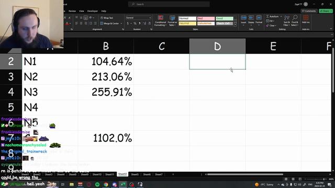335x188 pixels.
Task: Click Increase Decimal icon
Action: coord(144,23)
